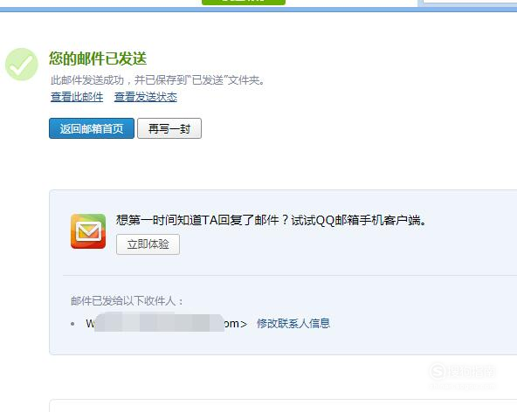Open the 查看发送状态 link
The height and width of the screenshot is (412, 517).
145,97
